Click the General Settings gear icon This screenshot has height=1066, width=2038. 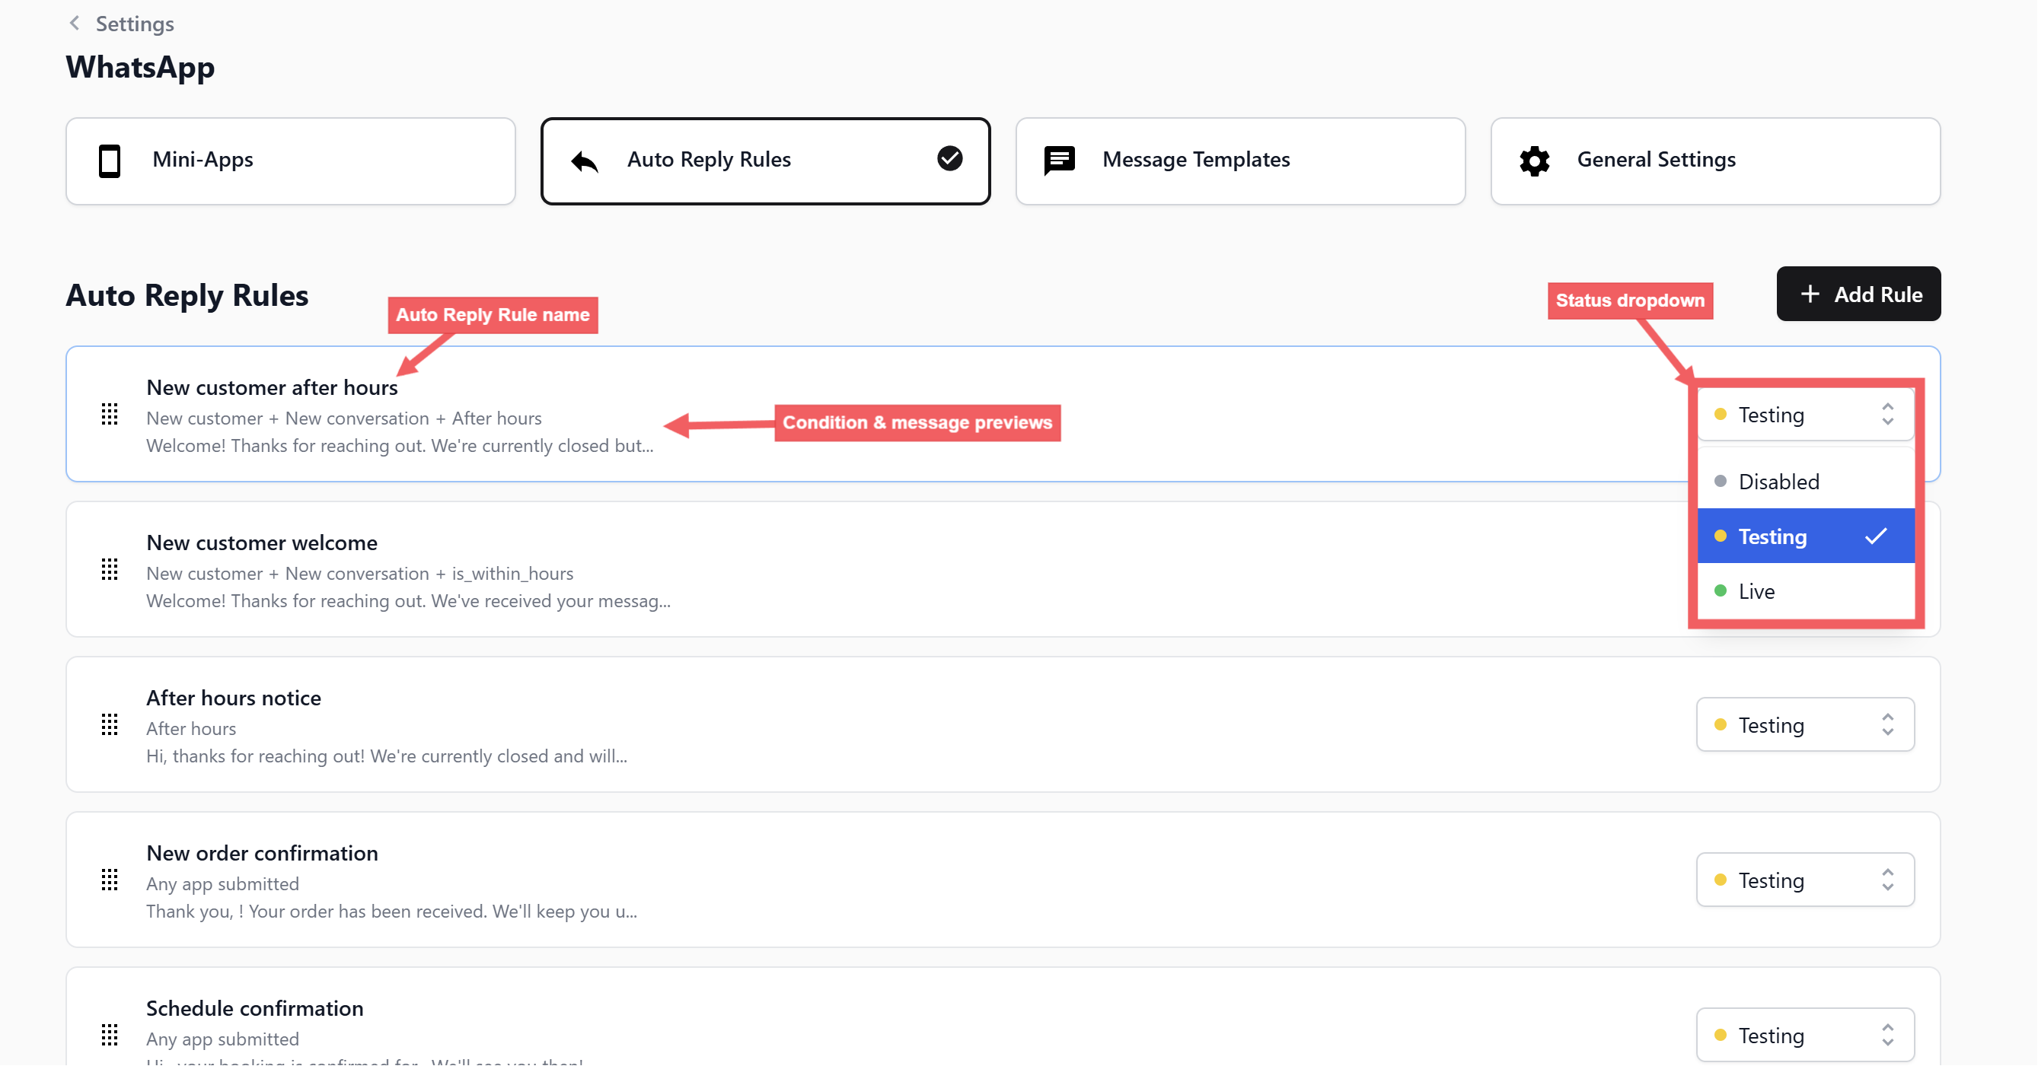(x=1534, y=161)
